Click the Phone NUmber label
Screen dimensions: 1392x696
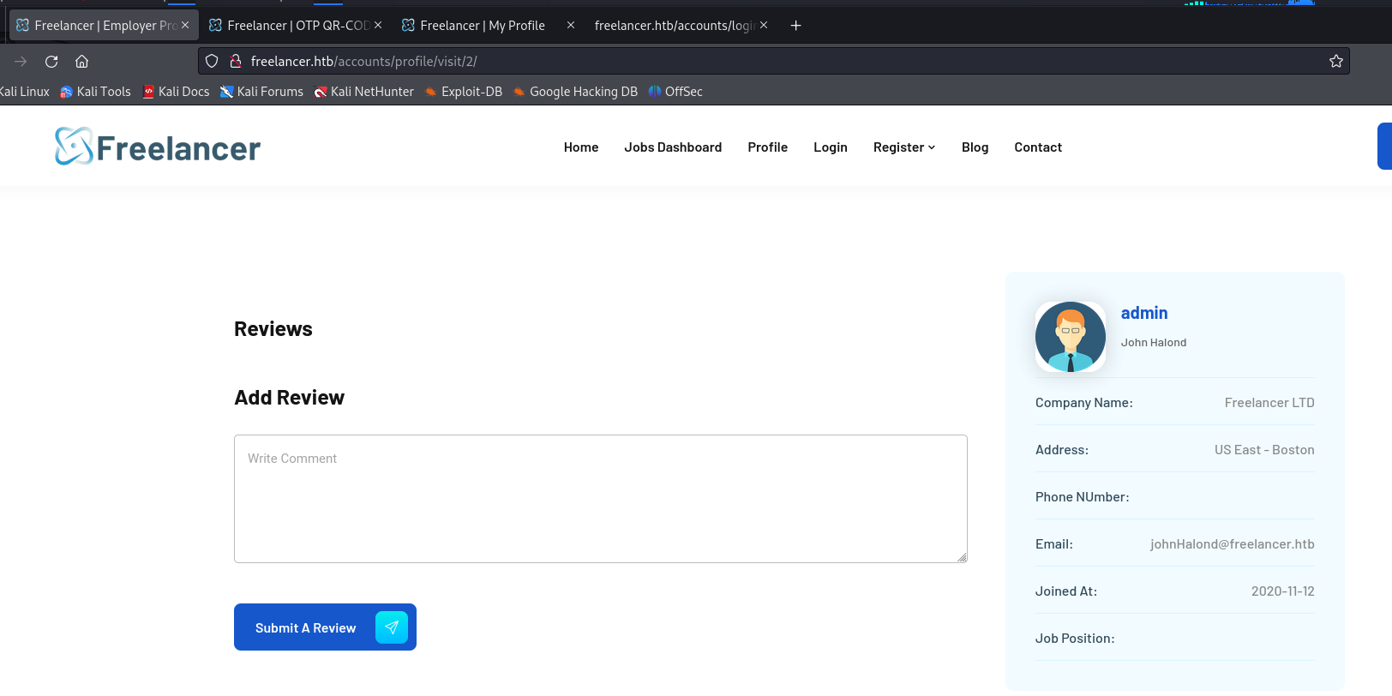pyautogui.click(x=1082, y=497)
